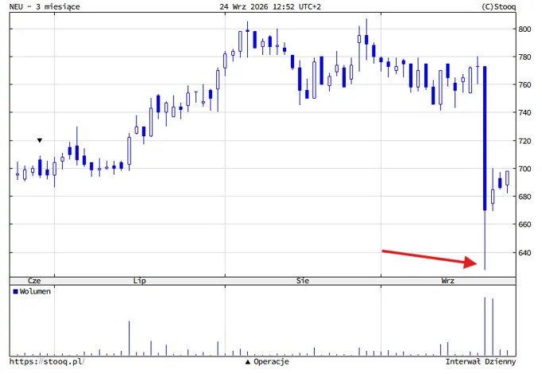Click the 780 price axis label
The height and width of the screenshot is (374, 542).
point(525,56)
